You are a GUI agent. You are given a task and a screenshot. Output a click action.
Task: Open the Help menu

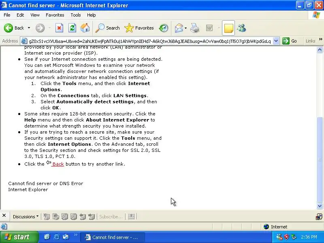[92, 15]
